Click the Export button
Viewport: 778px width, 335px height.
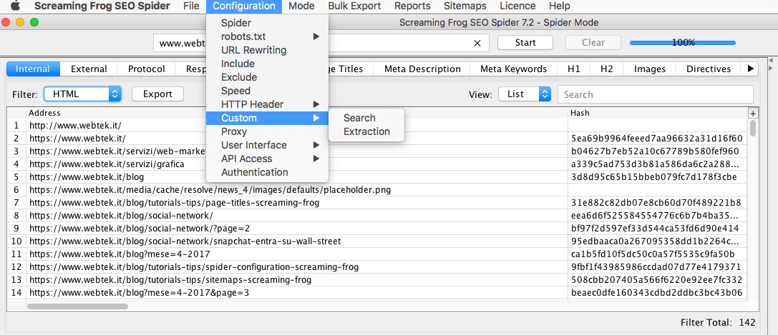[x=157, y=94]
